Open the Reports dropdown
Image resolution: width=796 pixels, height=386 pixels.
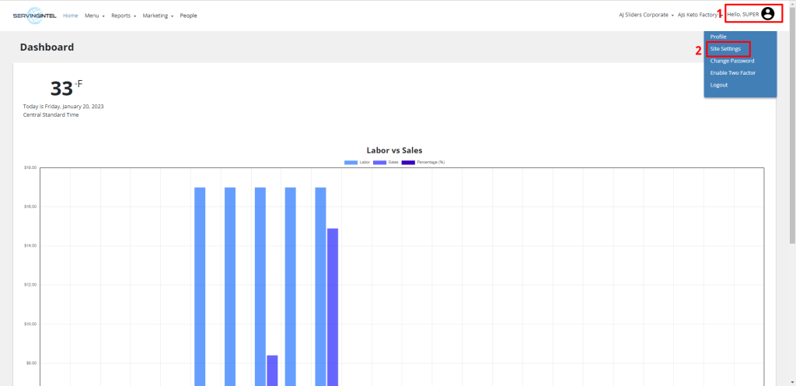[x=123, y=16]
